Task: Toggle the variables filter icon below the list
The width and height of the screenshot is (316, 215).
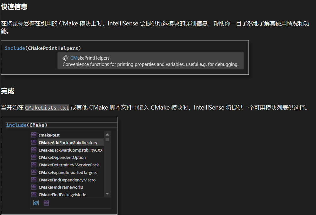Action: pos(36,203)
